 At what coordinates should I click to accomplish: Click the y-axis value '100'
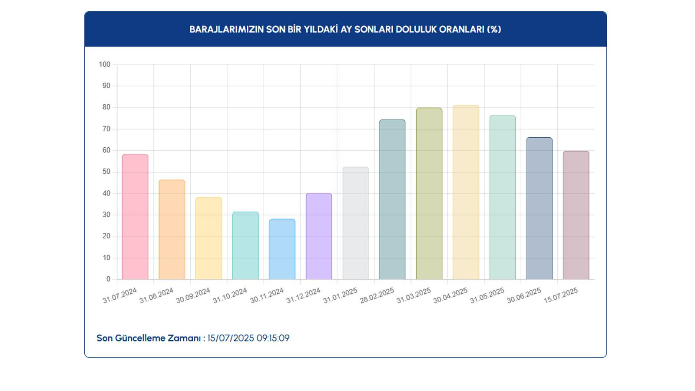(105, 64)
